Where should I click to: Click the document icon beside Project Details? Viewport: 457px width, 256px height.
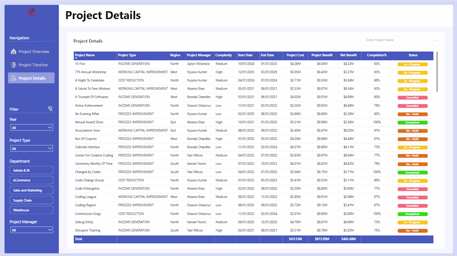[x=13, y=78]
